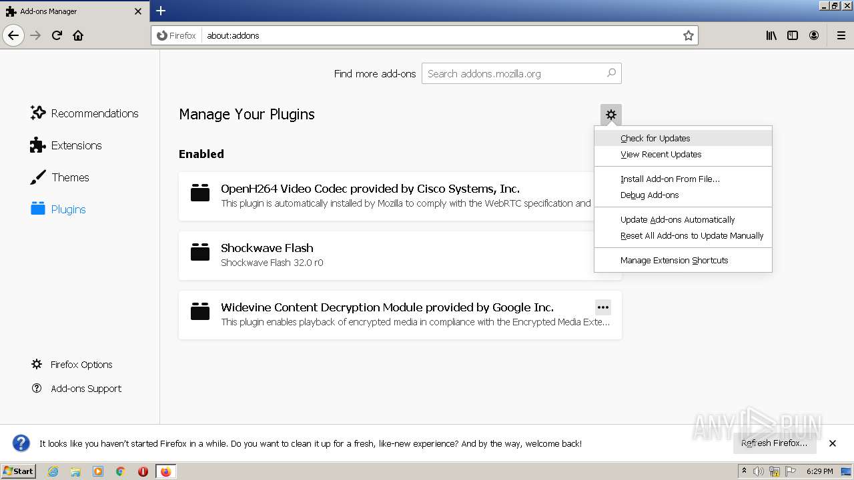854x480 pixels.
Task: Focus the Search addons.mozilla.org field
Action: pos(521,73)
